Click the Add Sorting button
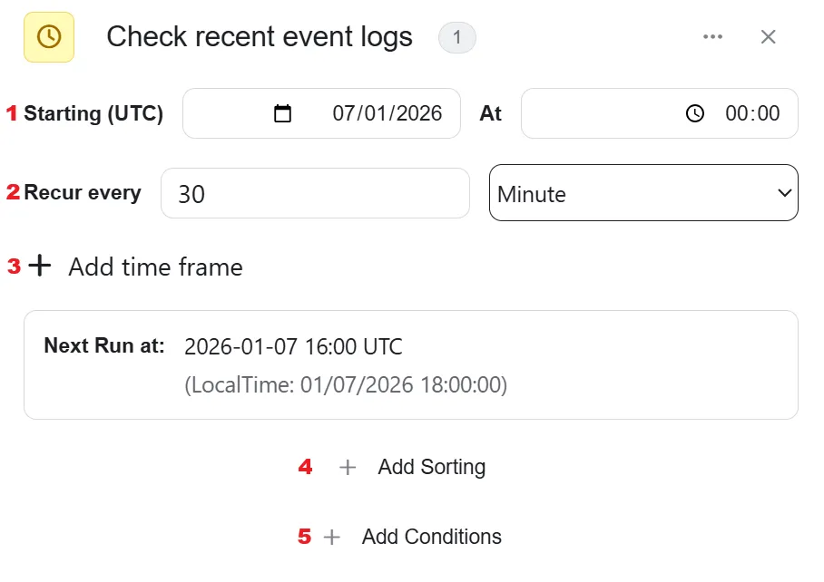This screenshot has width=824, height=582. [413, 467]
